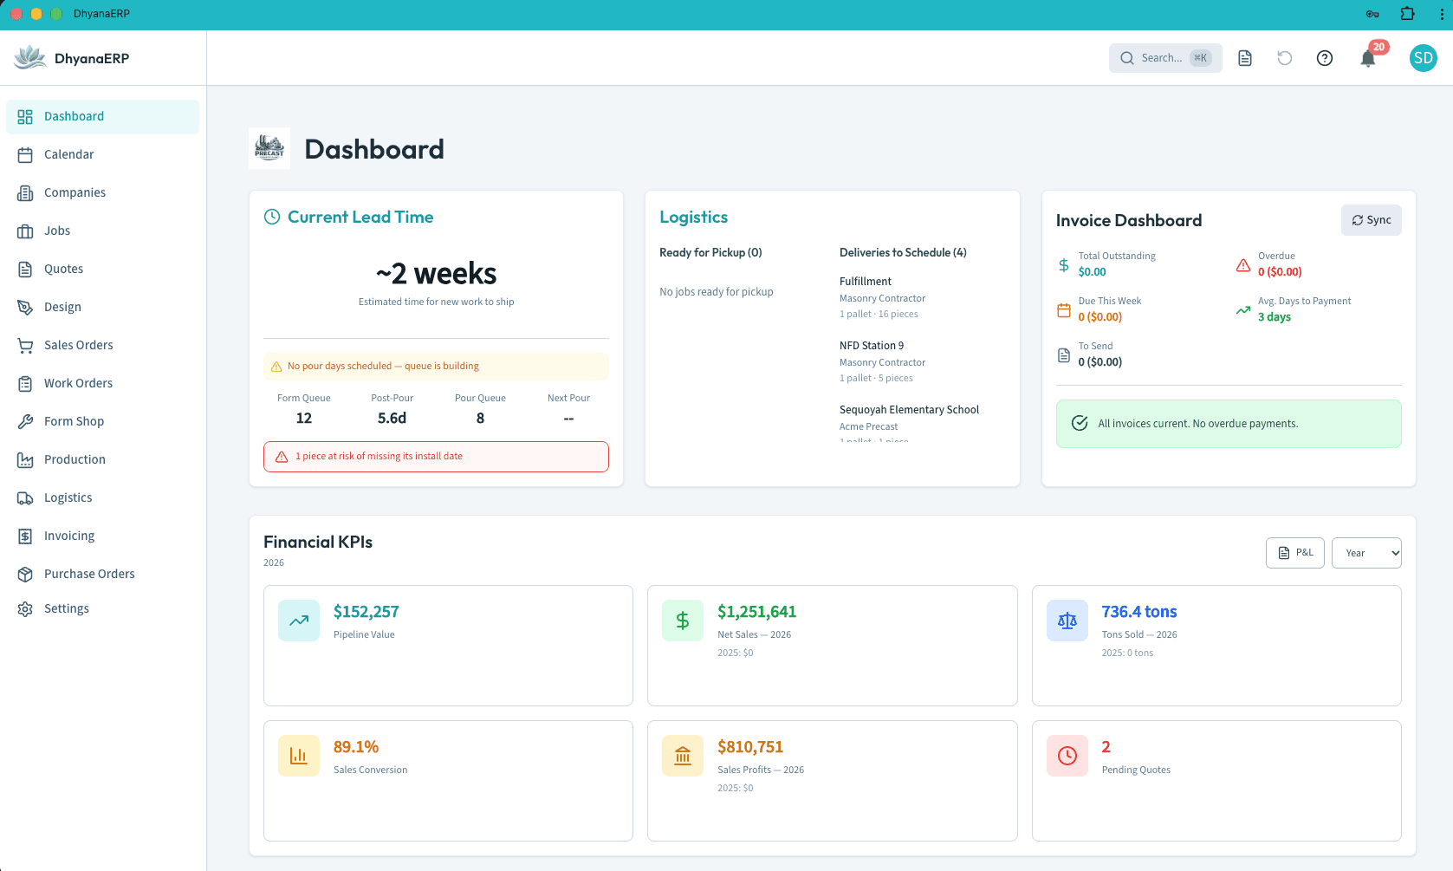The height and width of the screenshot is (871, 1453).
Task: Open Quotes from sidebar
Action: tap(102, 269)
